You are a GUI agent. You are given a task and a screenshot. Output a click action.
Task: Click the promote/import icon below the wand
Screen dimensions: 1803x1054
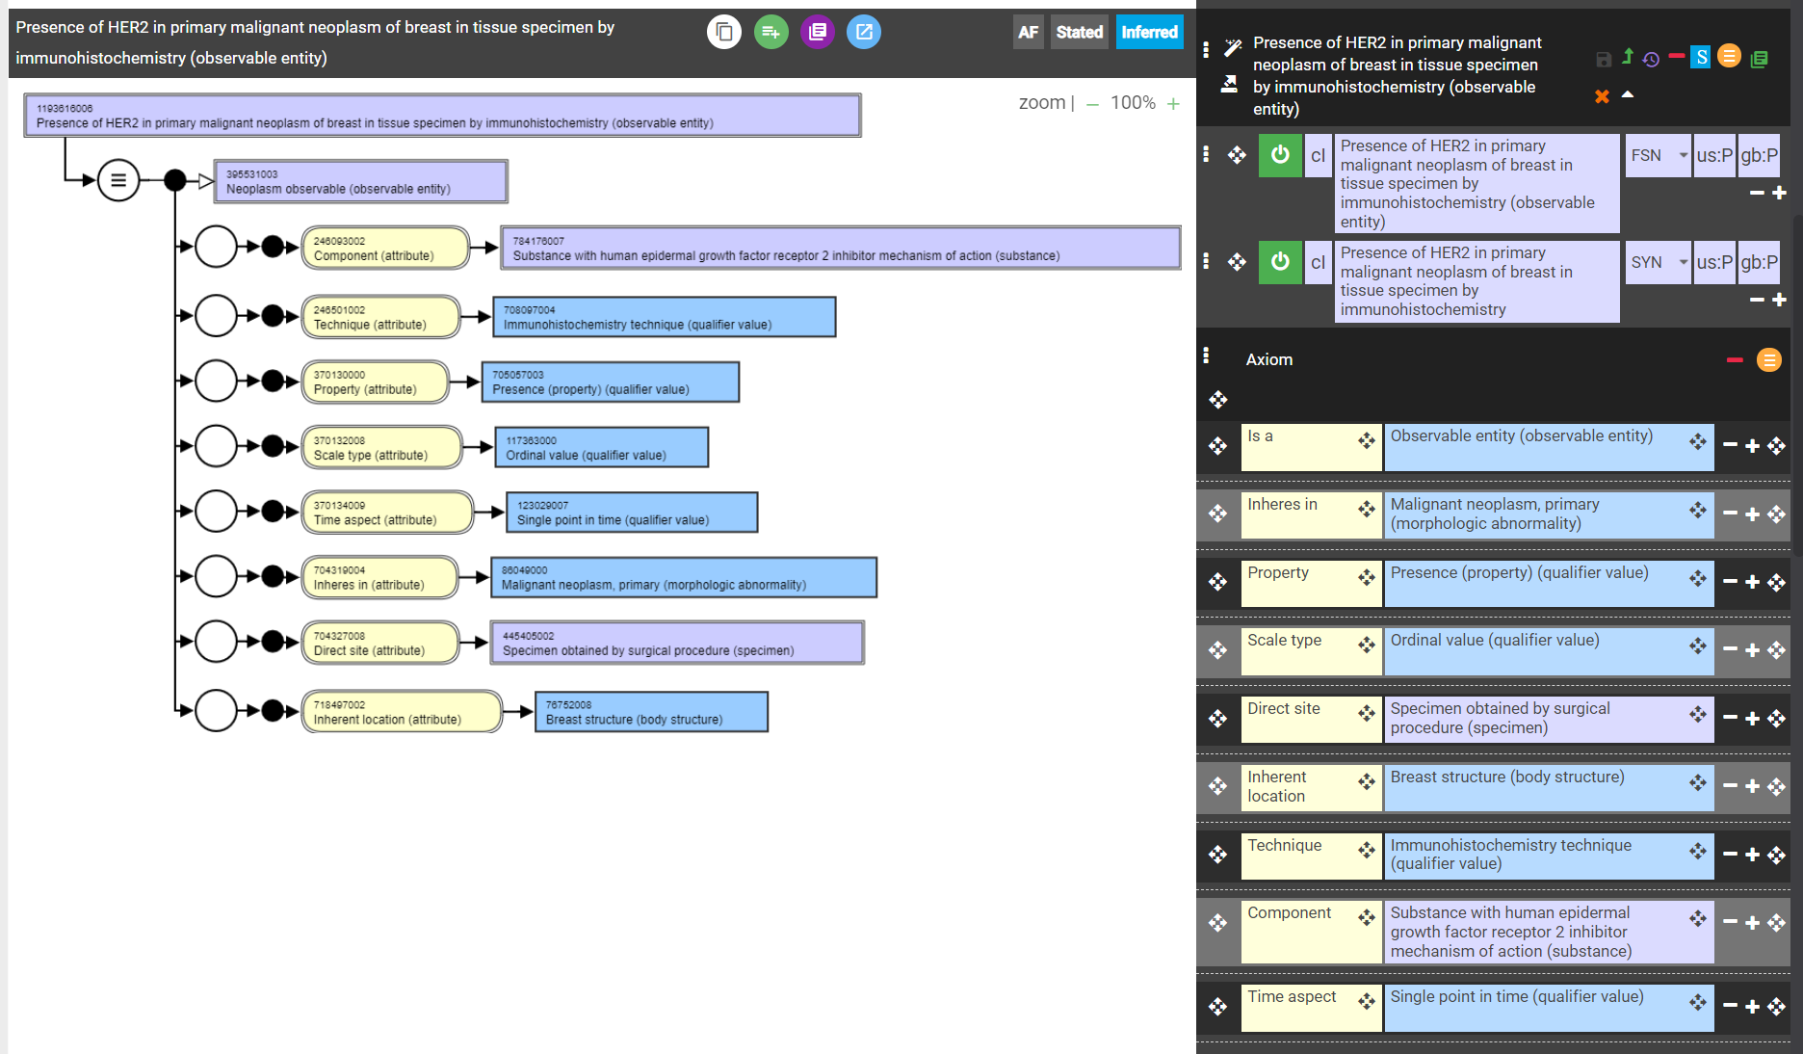pos(1230,85)
